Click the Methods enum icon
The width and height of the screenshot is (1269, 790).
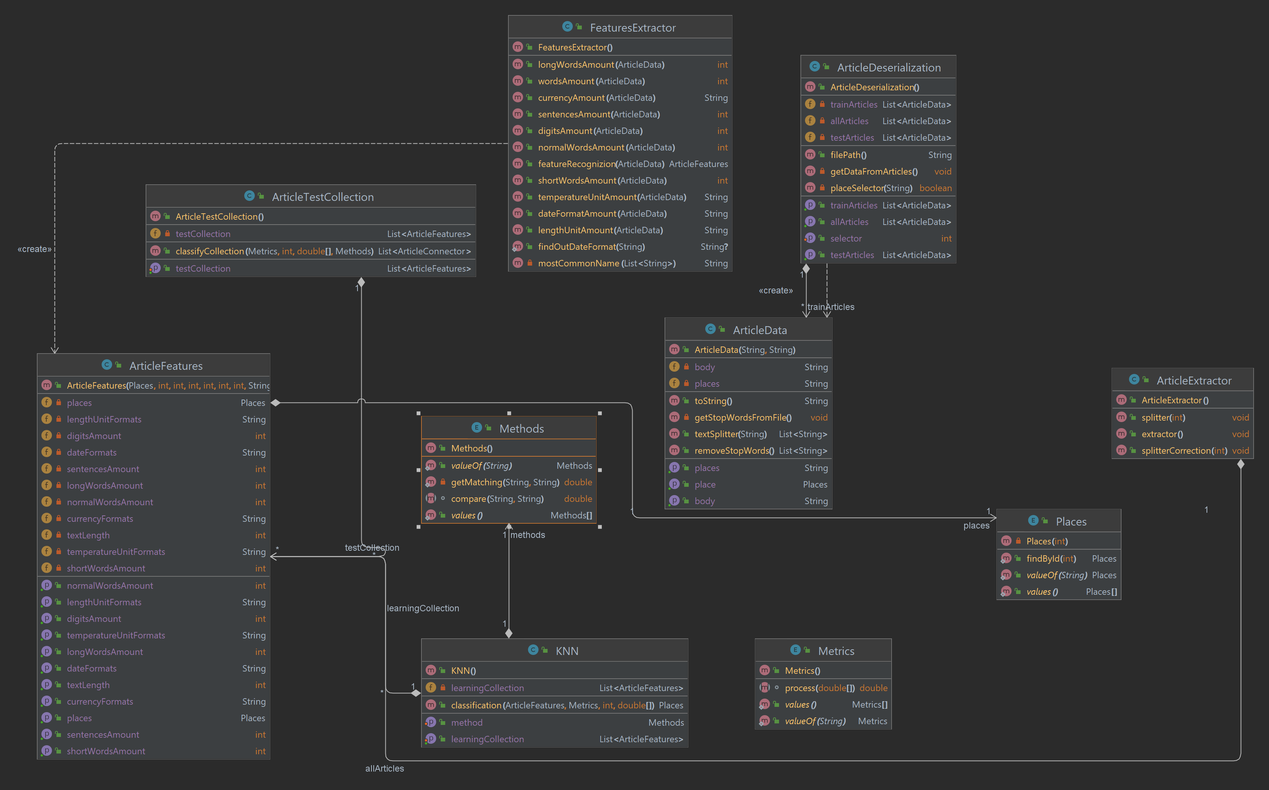477,427
